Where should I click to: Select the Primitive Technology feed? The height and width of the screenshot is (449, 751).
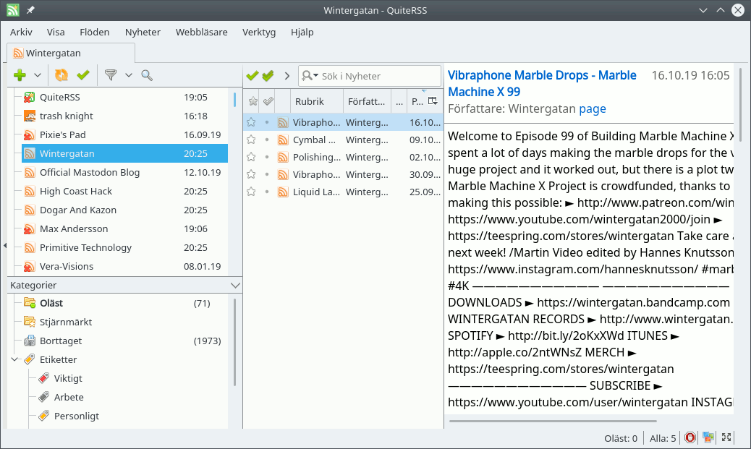[x=124, y=247]
